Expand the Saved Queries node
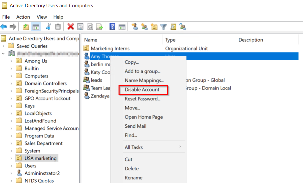This screenshot has height=183, width=303. [4, 46]
